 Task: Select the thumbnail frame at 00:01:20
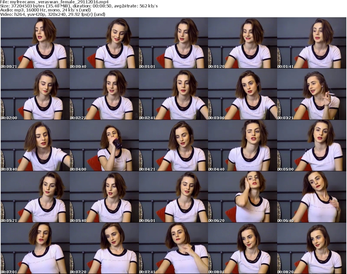[243, 43]
